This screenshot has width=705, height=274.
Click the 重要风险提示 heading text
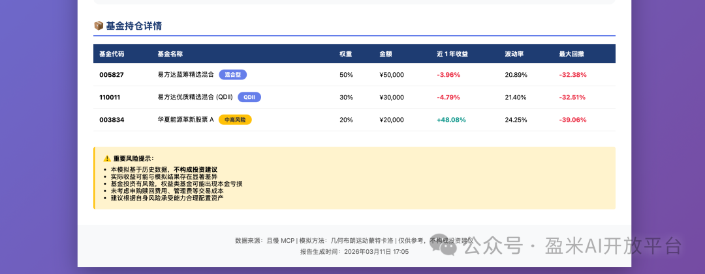pos(134,158)
